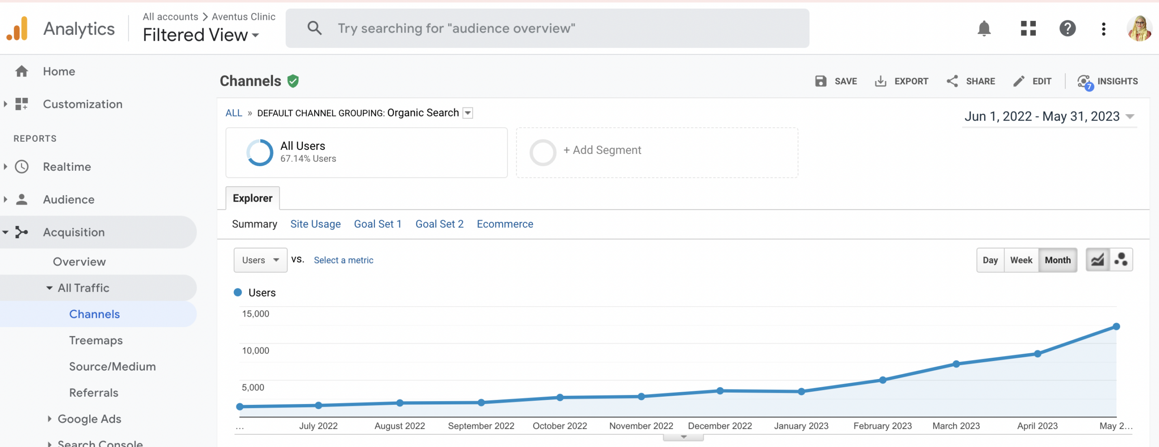Click Select a metric link
Image resolution: width=1159 pixels, height=447 pixels.
344,260
